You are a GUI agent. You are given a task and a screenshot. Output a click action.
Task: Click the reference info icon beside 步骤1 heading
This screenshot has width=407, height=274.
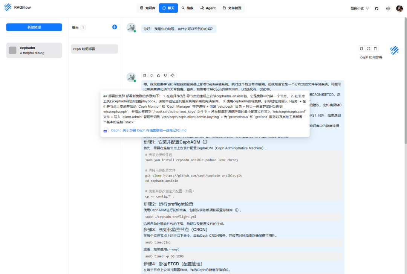click(205, 142)
